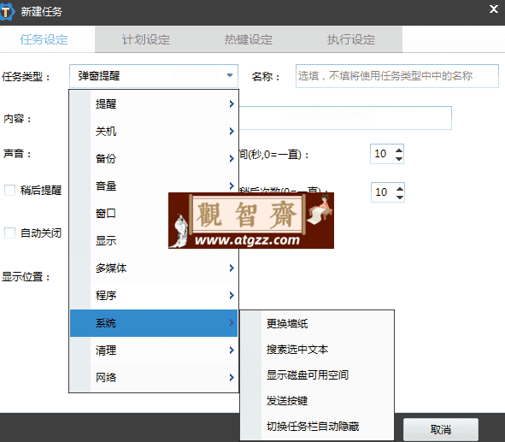Expand the 提醒 submenu
This screenshot has height=442, width=505.
[154, 103]
